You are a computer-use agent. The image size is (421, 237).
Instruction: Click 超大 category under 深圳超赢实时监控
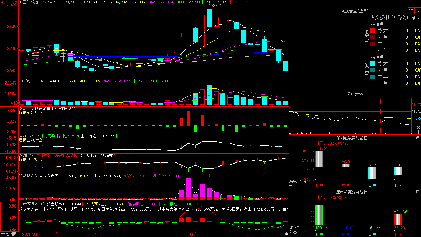pos(398,185)
